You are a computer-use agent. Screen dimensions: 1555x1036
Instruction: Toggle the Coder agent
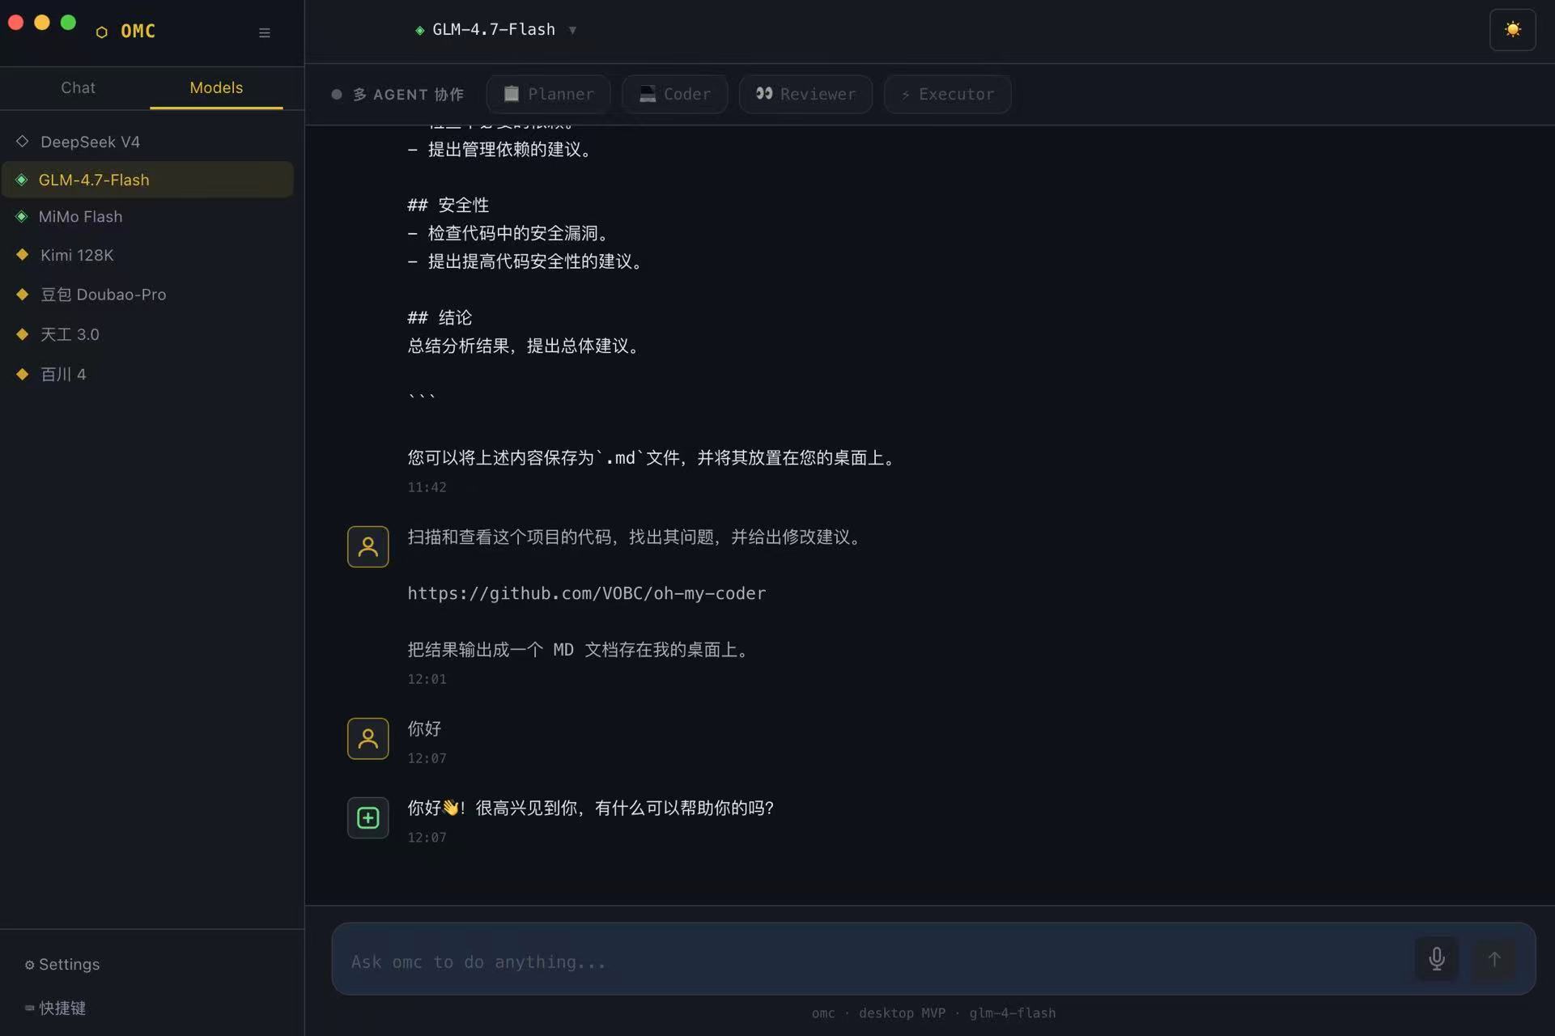point(674,94)
